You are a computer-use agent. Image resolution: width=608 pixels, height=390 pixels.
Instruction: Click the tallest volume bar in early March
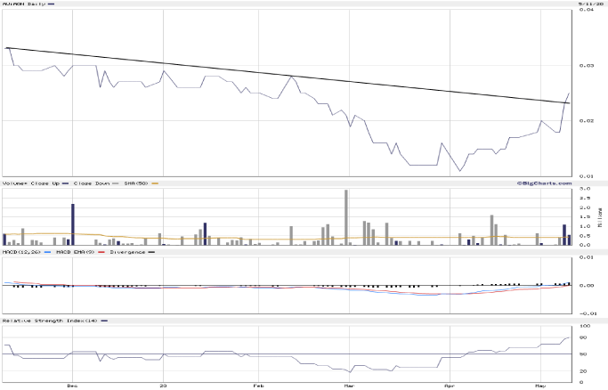click(346, 217)
